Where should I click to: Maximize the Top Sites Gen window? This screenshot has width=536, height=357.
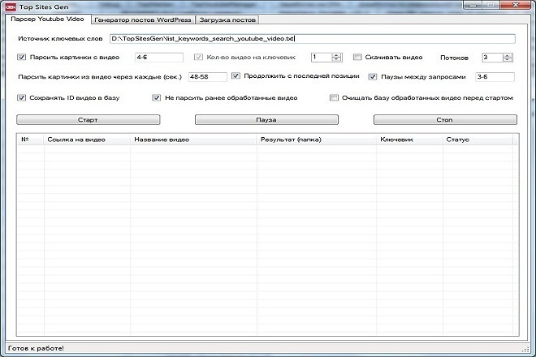point(491,5)
